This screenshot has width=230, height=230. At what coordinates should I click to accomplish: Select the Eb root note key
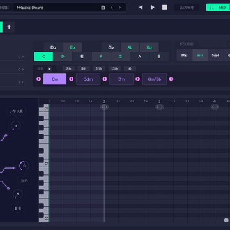click(72, 47)
